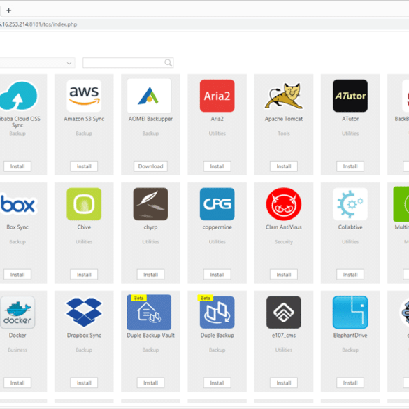
Task: Click the Business category under Docker
Action: click(17, 350)
